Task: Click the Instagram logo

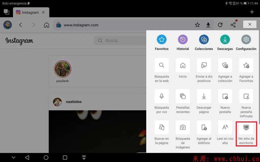Action: (x=19, y=41)
